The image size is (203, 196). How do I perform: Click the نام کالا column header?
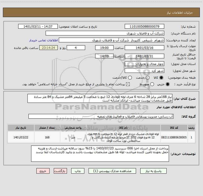pos(123,128)
